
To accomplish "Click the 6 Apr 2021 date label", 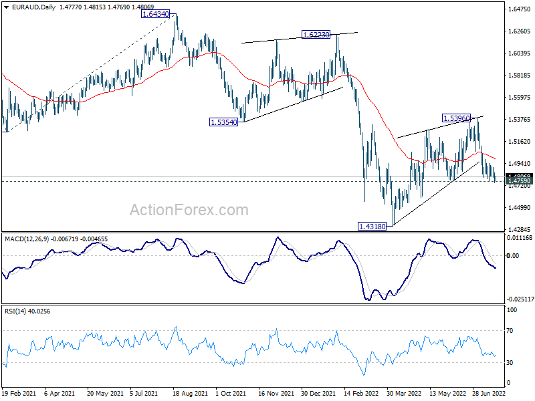I will click(x=60, y=393).
